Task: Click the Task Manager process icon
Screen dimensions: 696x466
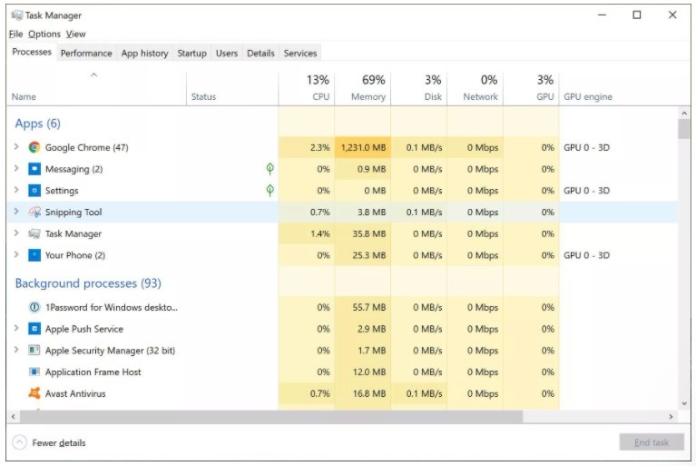Action: click(34, 233)
